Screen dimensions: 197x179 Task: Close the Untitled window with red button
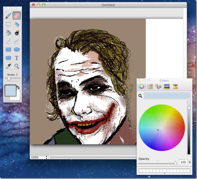point(33,5)
